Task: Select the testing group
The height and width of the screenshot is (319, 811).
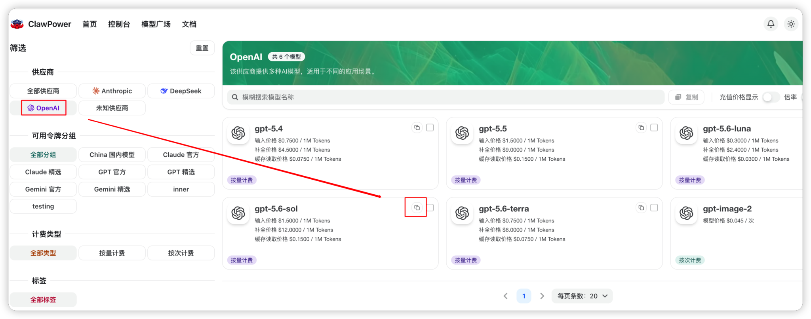Action: click(43, 206)
